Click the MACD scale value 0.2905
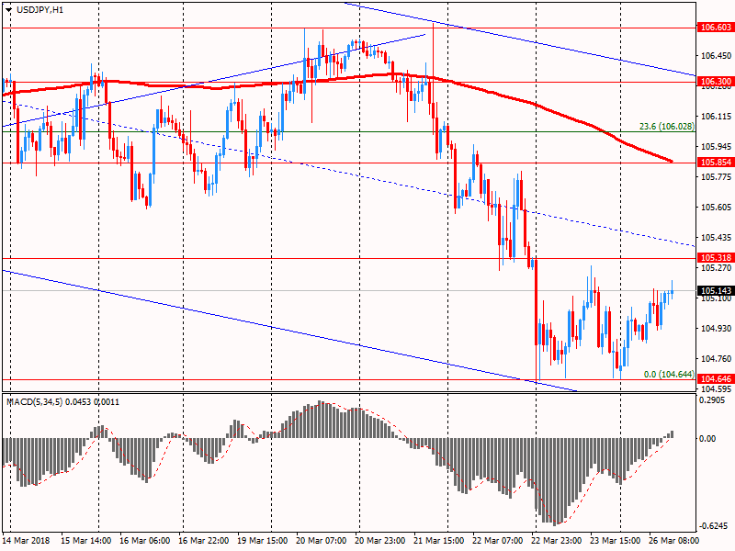 coord(711,400)
